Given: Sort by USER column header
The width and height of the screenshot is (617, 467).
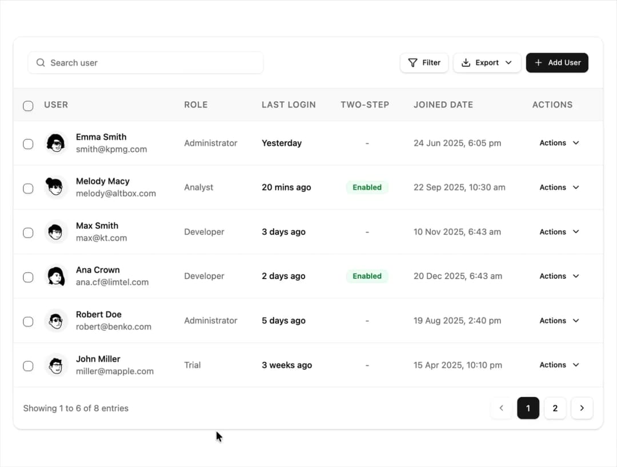Looking at the screenshot, I should tap(56, 105).
